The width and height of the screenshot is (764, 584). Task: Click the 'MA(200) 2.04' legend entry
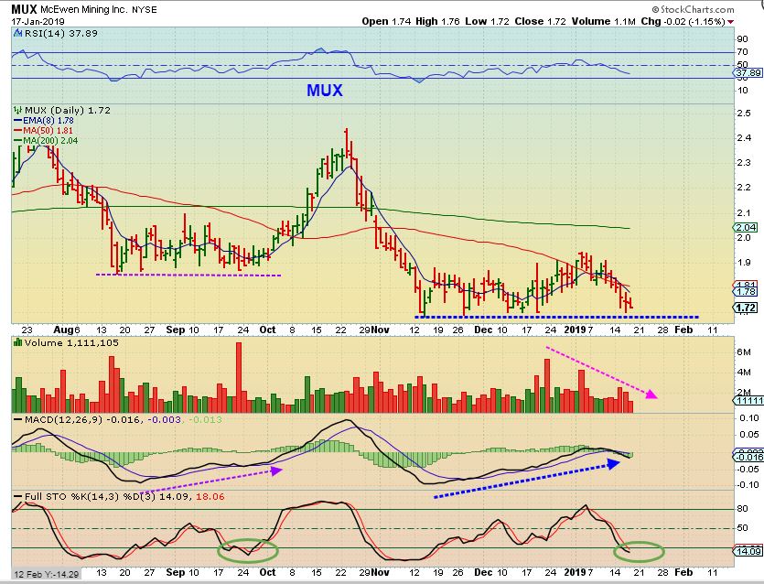tap(50, 140)
